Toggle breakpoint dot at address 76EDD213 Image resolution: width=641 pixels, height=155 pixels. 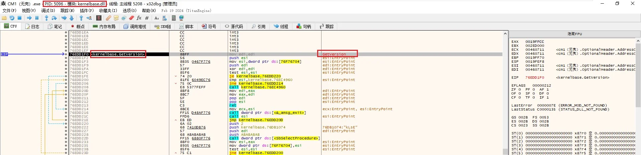(66, 106)
